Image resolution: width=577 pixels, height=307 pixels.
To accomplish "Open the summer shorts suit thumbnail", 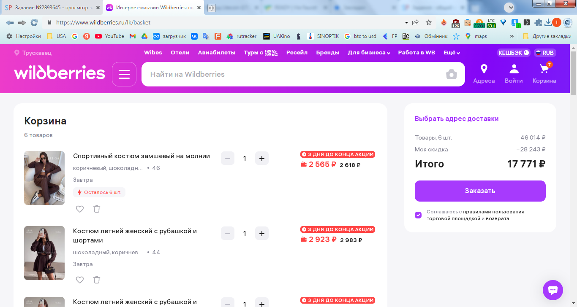I will pos(44,253).
